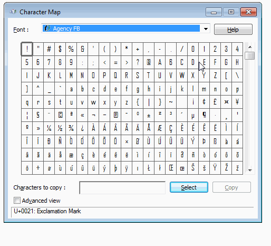The image size is (271, 246).
Task: Select the one-half fraction ½ character
Action: (60, 128)
